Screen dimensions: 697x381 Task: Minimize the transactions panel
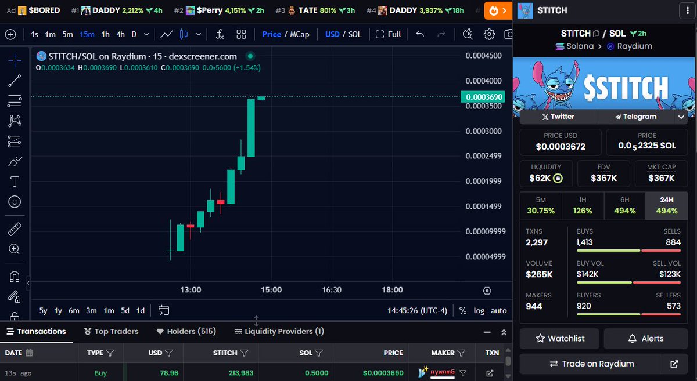tap(487, 332)
